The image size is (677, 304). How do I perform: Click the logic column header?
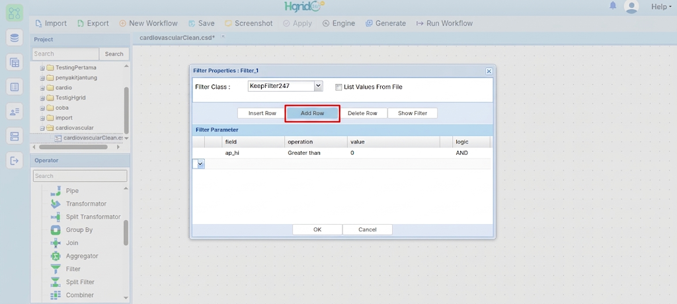(x=471, y=141)
